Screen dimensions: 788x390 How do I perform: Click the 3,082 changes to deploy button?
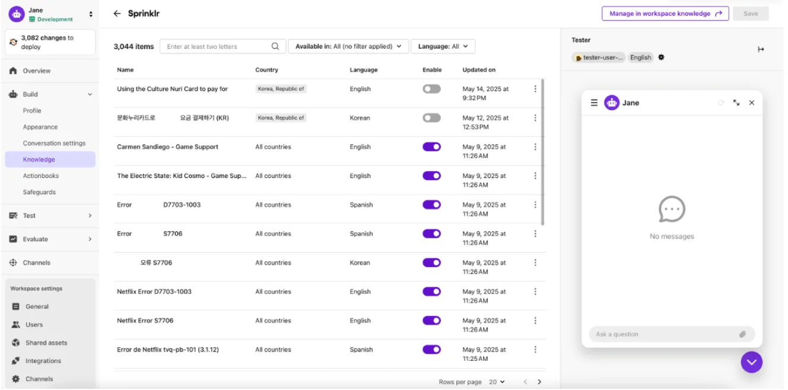50,42
